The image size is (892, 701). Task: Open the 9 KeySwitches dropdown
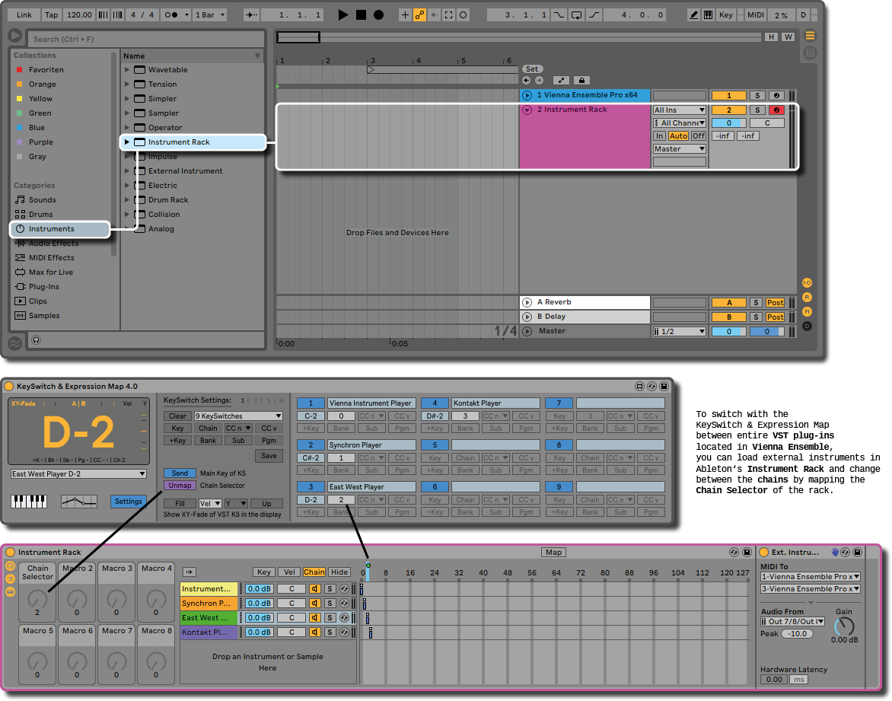[x=238, y=416]
